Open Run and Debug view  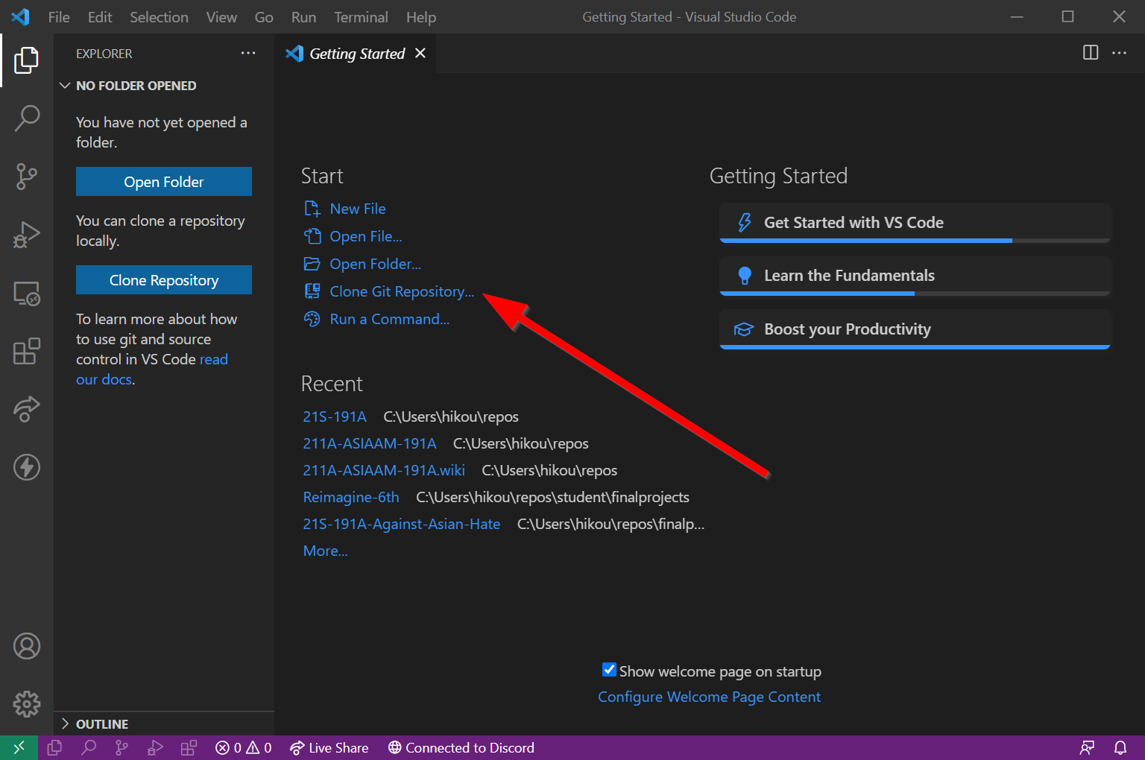[27, 235]
